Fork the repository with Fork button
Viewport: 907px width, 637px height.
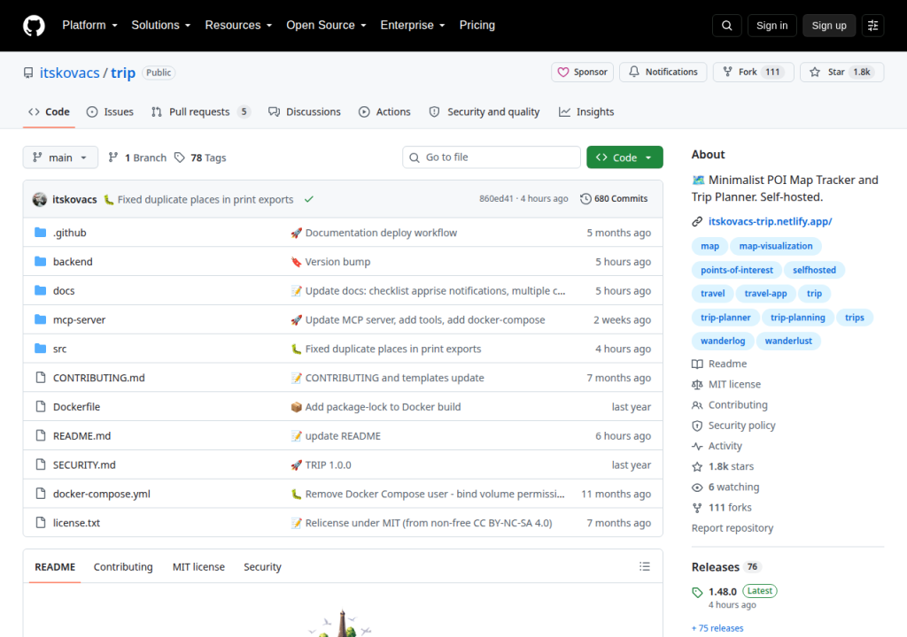point(753,73)
